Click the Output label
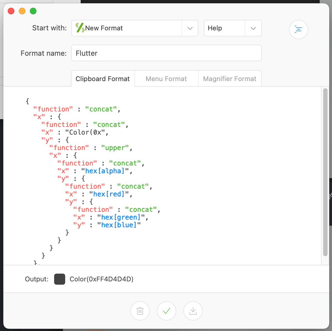The image size is (332, 331). (37, 279)
